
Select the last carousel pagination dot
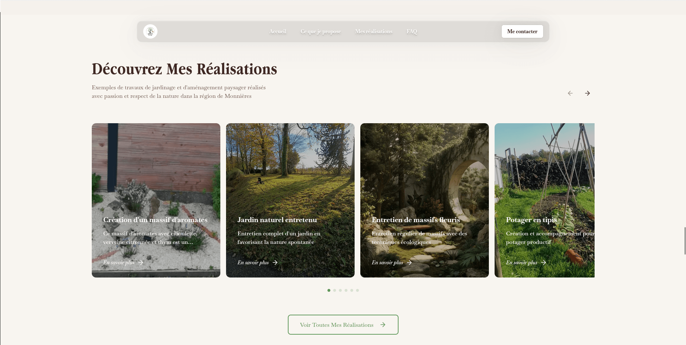point(357,290)
